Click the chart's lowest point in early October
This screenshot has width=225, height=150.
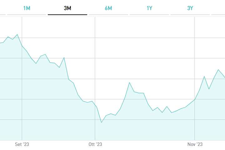102,122
